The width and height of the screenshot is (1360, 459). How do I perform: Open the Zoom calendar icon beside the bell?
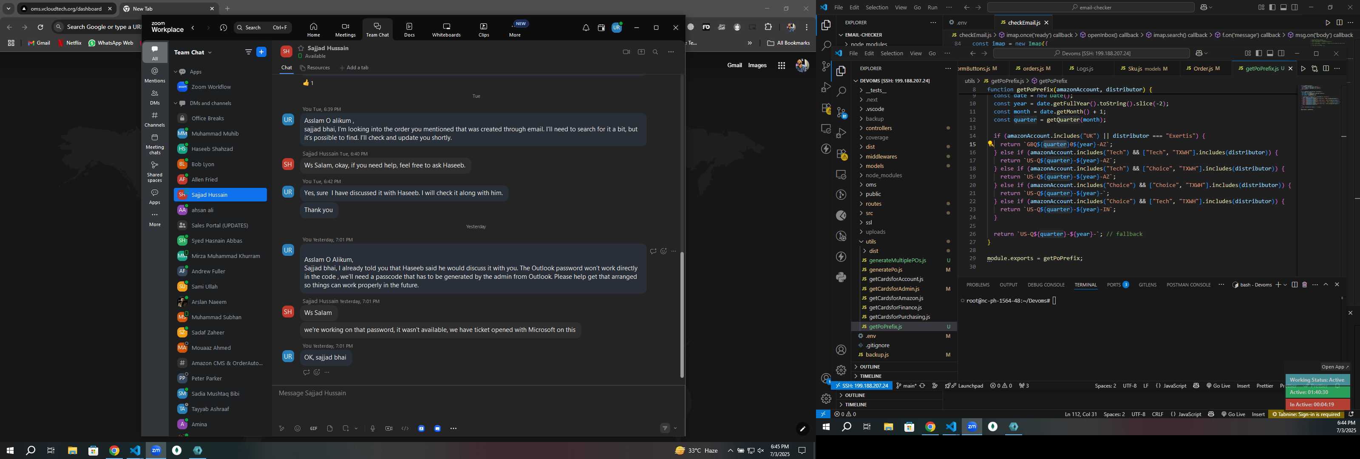pyautogui.click(x=601, y=28)
